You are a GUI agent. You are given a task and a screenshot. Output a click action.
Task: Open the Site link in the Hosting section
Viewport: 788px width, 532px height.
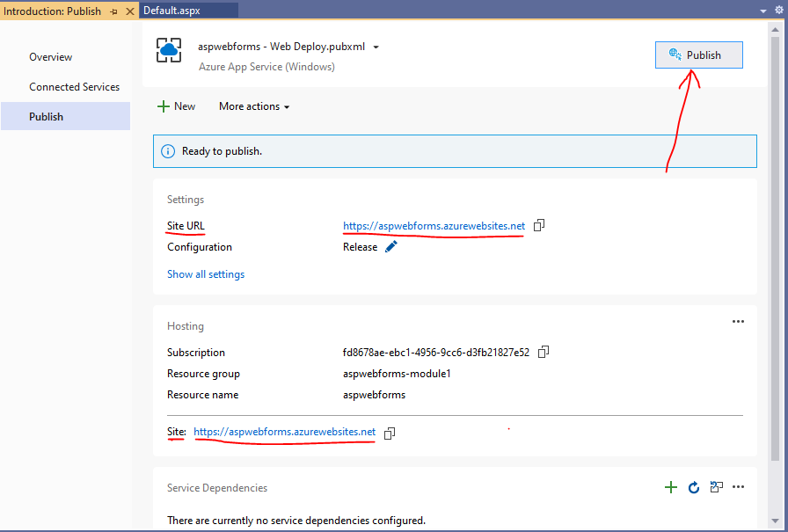284,432
